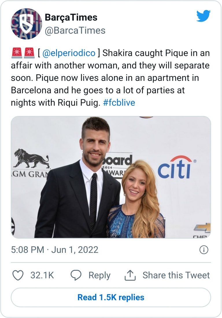Open the BarçaTimes profile avatar
This screenshot has width=222, height=318.
click(26, 24)
